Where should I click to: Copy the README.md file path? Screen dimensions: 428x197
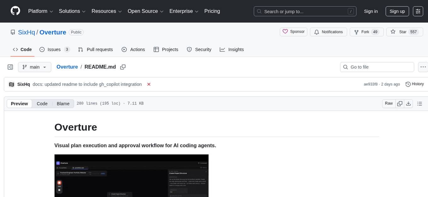coord(123,67)
